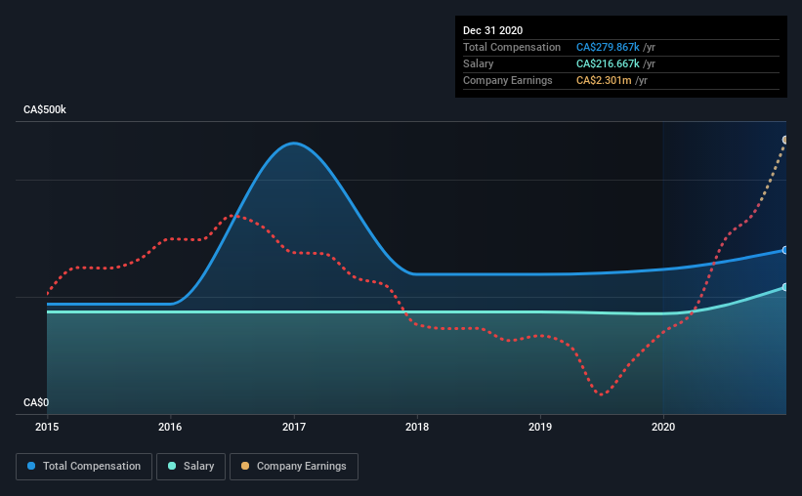Click the blue Total Compensation legend dot
Screen dimensions: 802x496
tap(31, 466)
